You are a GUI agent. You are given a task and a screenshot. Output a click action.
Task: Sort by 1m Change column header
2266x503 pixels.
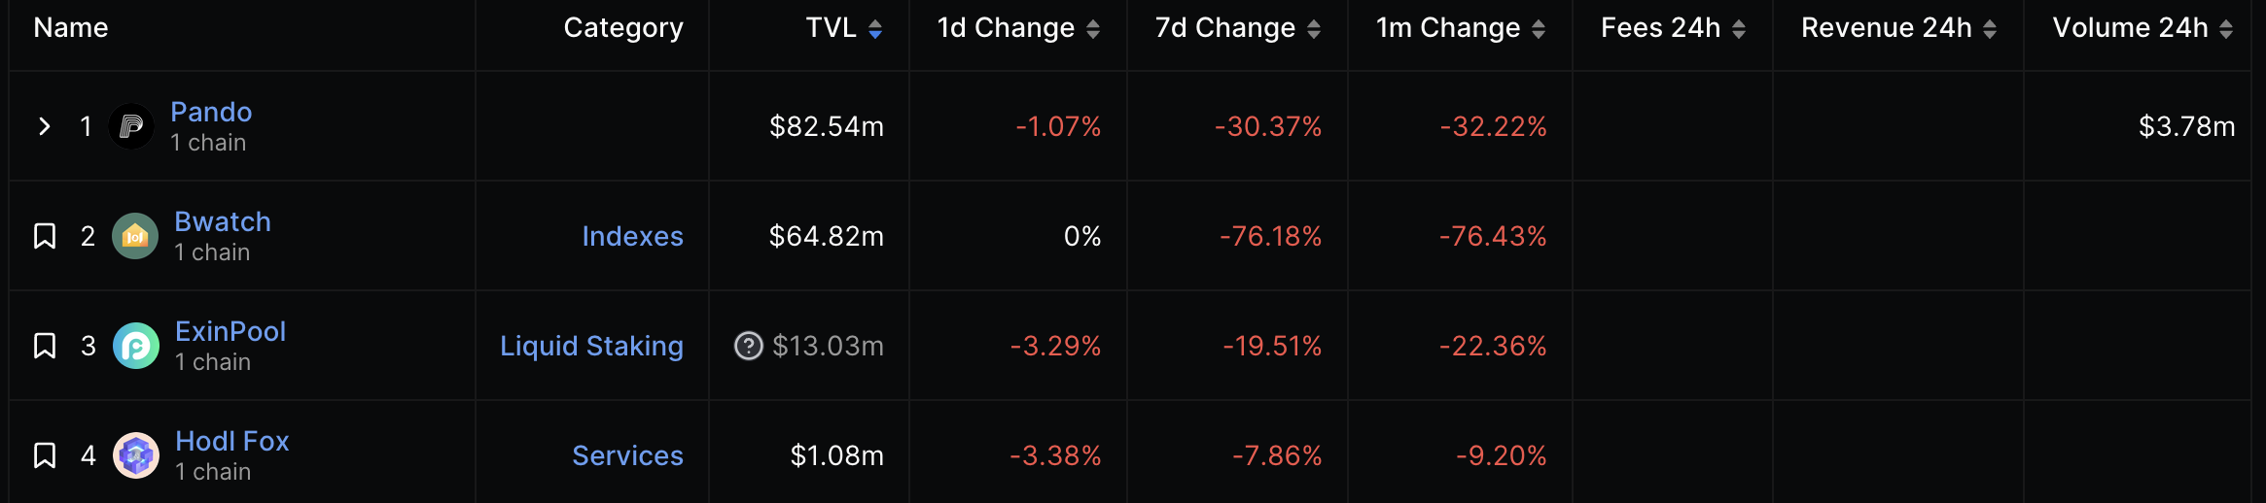point(1448,28)
